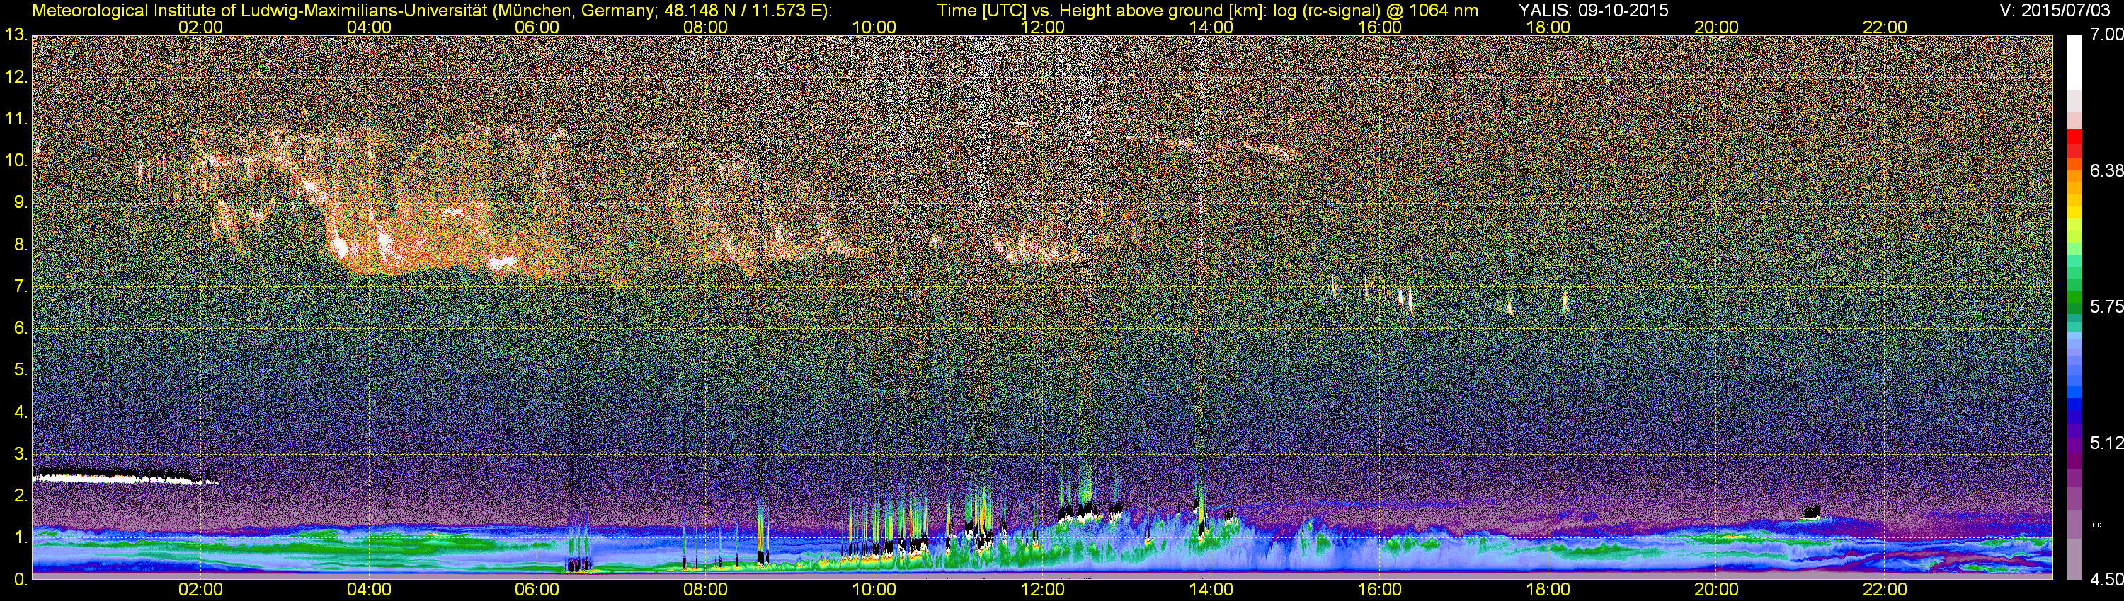Click the 4.50 colorbar value
The image size is (2124, 601).
2106,580
